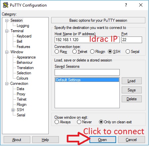Open the Proxy settings category
Viewport: 149px width, 146px height.
pos(21,94)
